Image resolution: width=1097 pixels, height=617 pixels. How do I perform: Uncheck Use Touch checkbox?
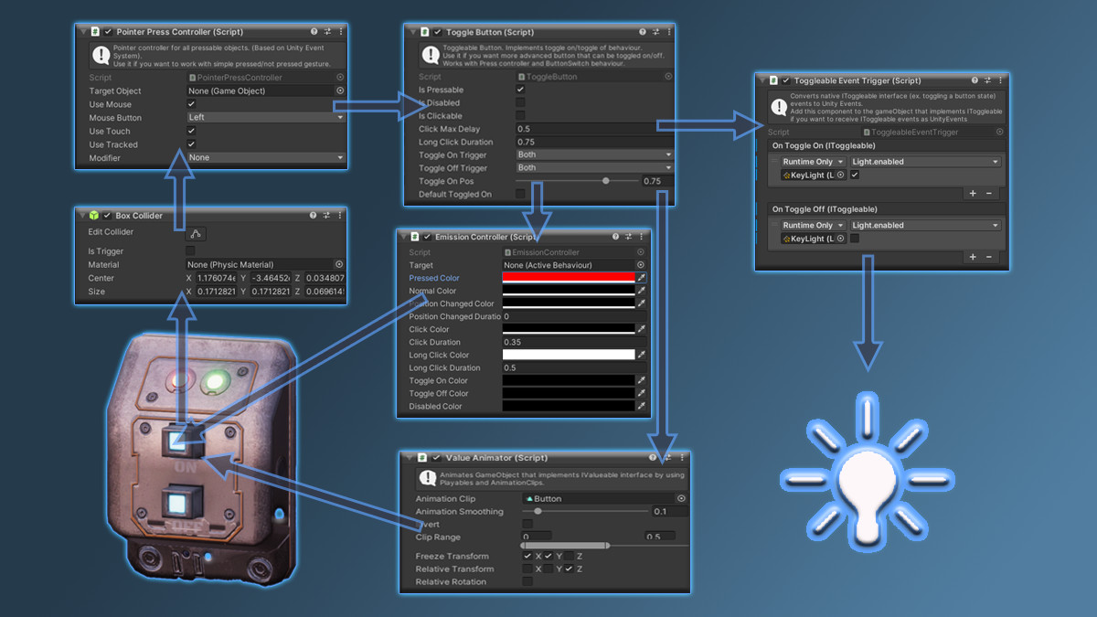[x=191, y=131]
